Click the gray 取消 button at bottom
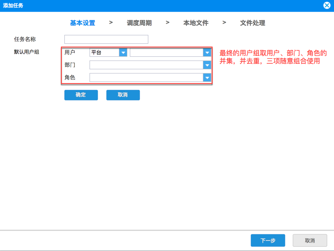Image resolution: width=334 pixels, height=251 pixels. pos(310,241)
